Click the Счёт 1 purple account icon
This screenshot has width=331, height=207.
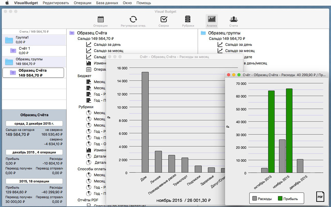coord(13,51)
